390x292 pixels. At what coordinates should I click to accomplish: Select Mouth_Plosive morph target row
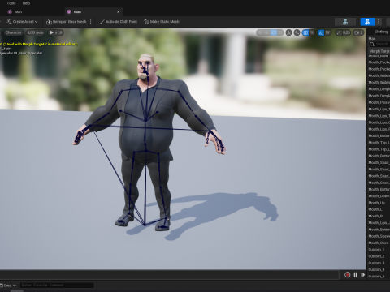(379, 102)
